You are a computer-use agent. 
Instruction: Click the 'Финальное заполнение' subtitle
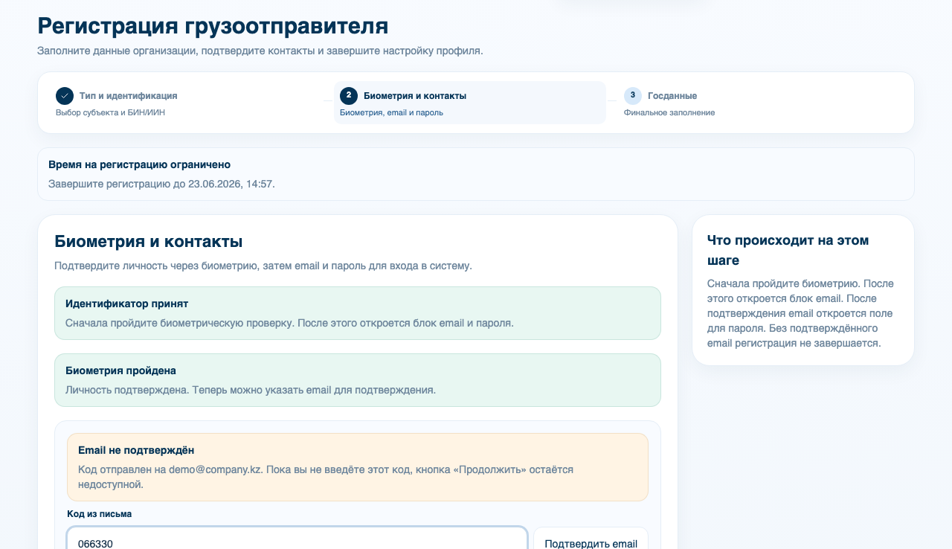coord(669,112)
